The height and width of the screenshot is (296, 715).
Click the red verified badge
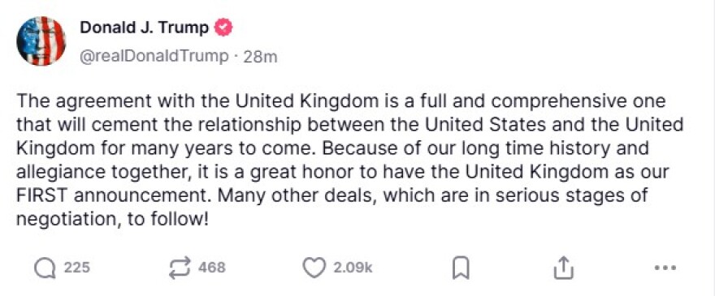point(223,28)
